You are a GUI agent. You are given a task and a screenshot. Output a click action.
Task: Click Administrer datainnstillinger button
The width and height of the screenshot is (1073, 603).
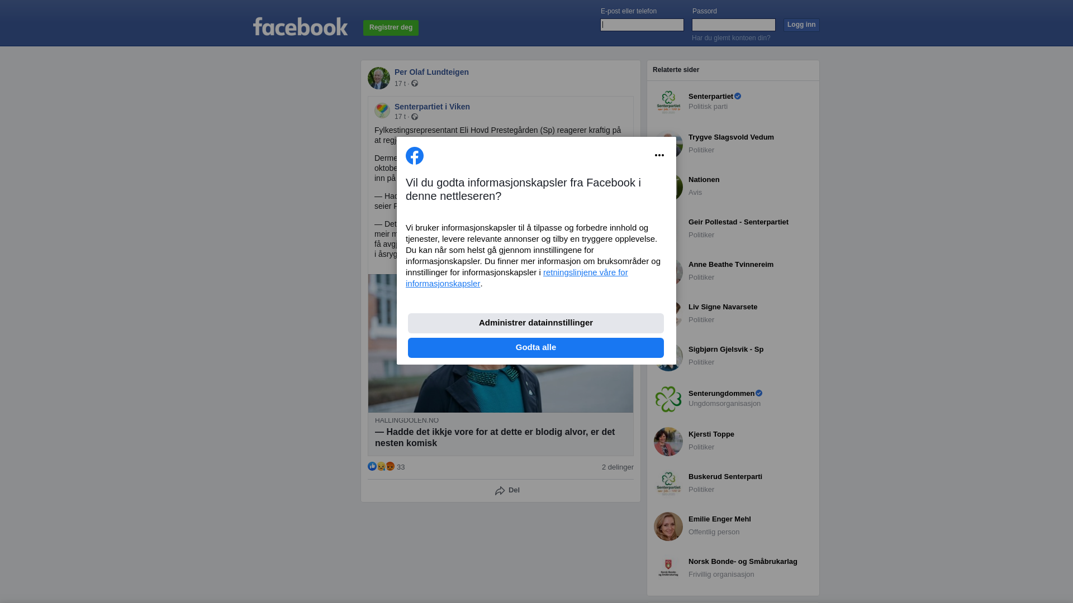click(536, 323)
